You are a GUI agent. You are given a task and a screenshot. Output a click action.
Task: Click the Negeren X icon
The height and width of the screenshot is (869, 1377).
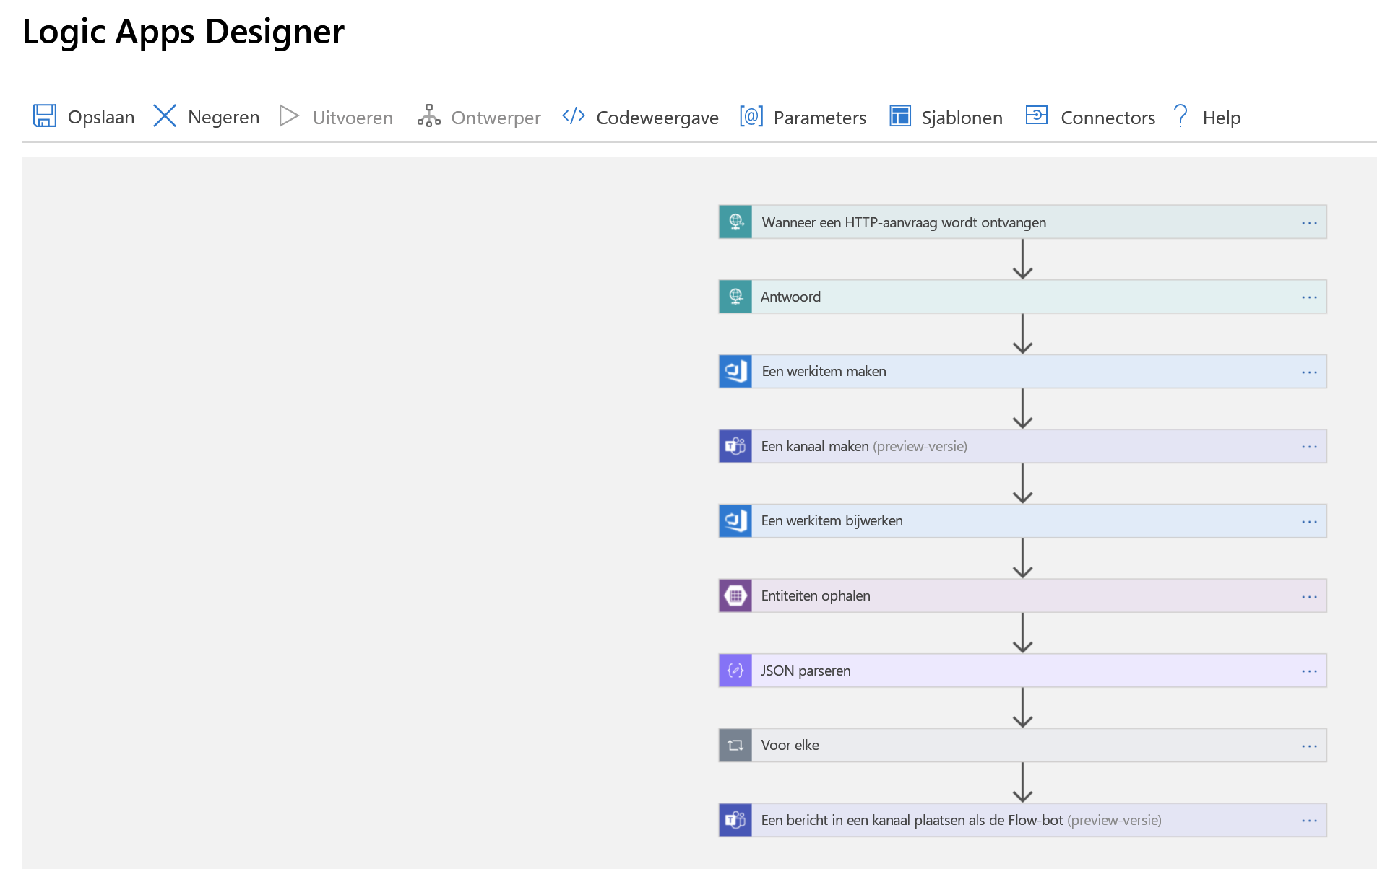[x=165, y=116]
